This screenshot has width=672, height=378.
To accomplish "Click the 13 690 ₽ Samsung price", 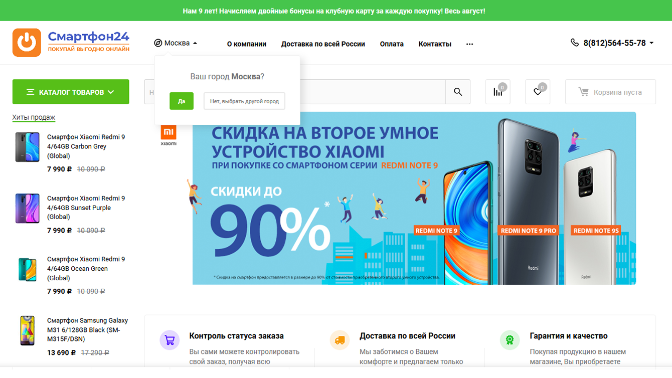I will (62, 352).
